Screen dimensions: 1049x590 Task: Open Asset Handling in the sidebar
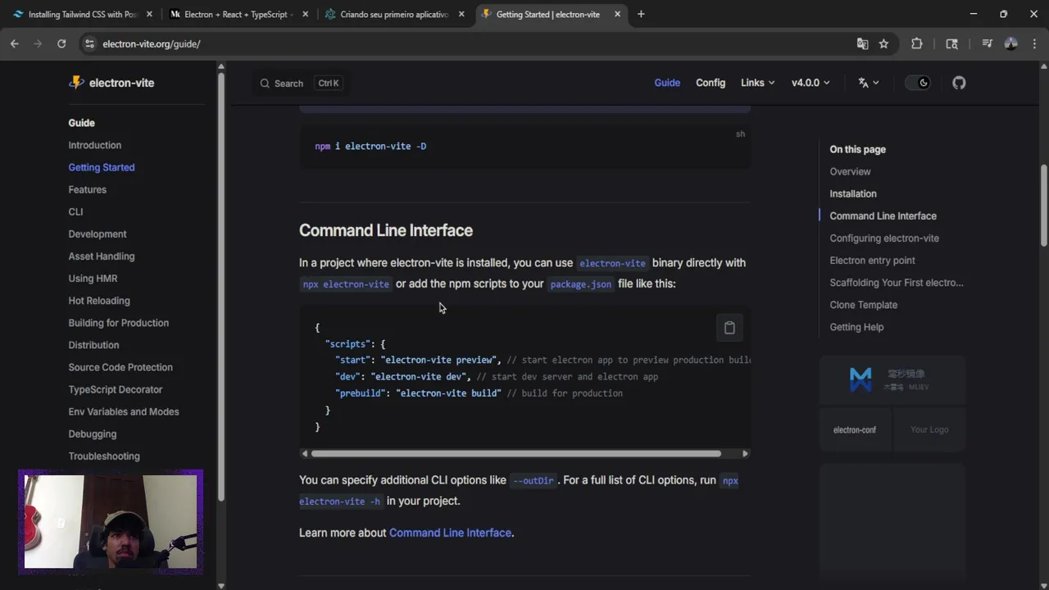coord(102,256)
